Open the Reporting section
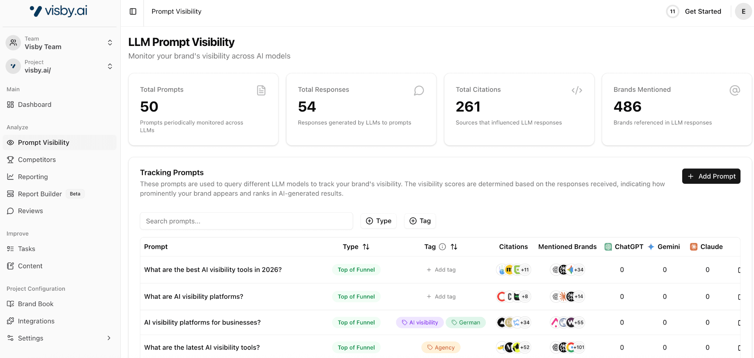 tap(59, 177)
